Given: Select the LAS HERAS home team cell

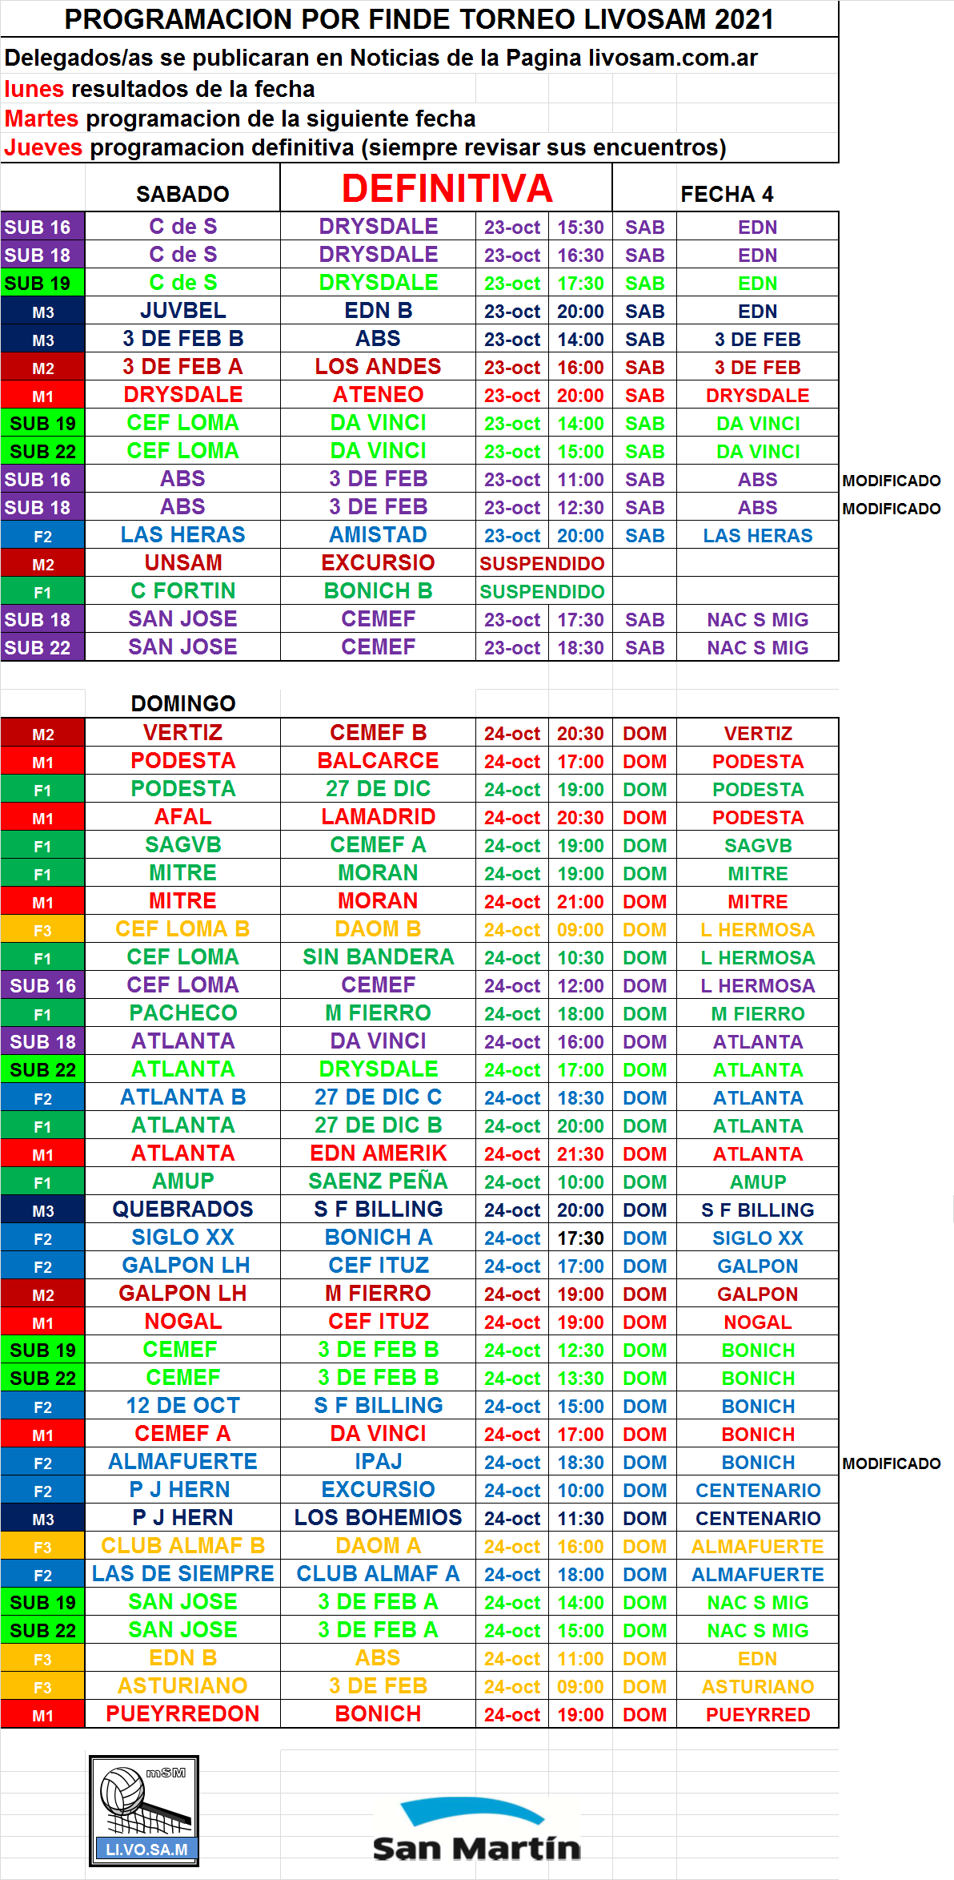Looking at the screenshot, I should [x=182, y=535].
